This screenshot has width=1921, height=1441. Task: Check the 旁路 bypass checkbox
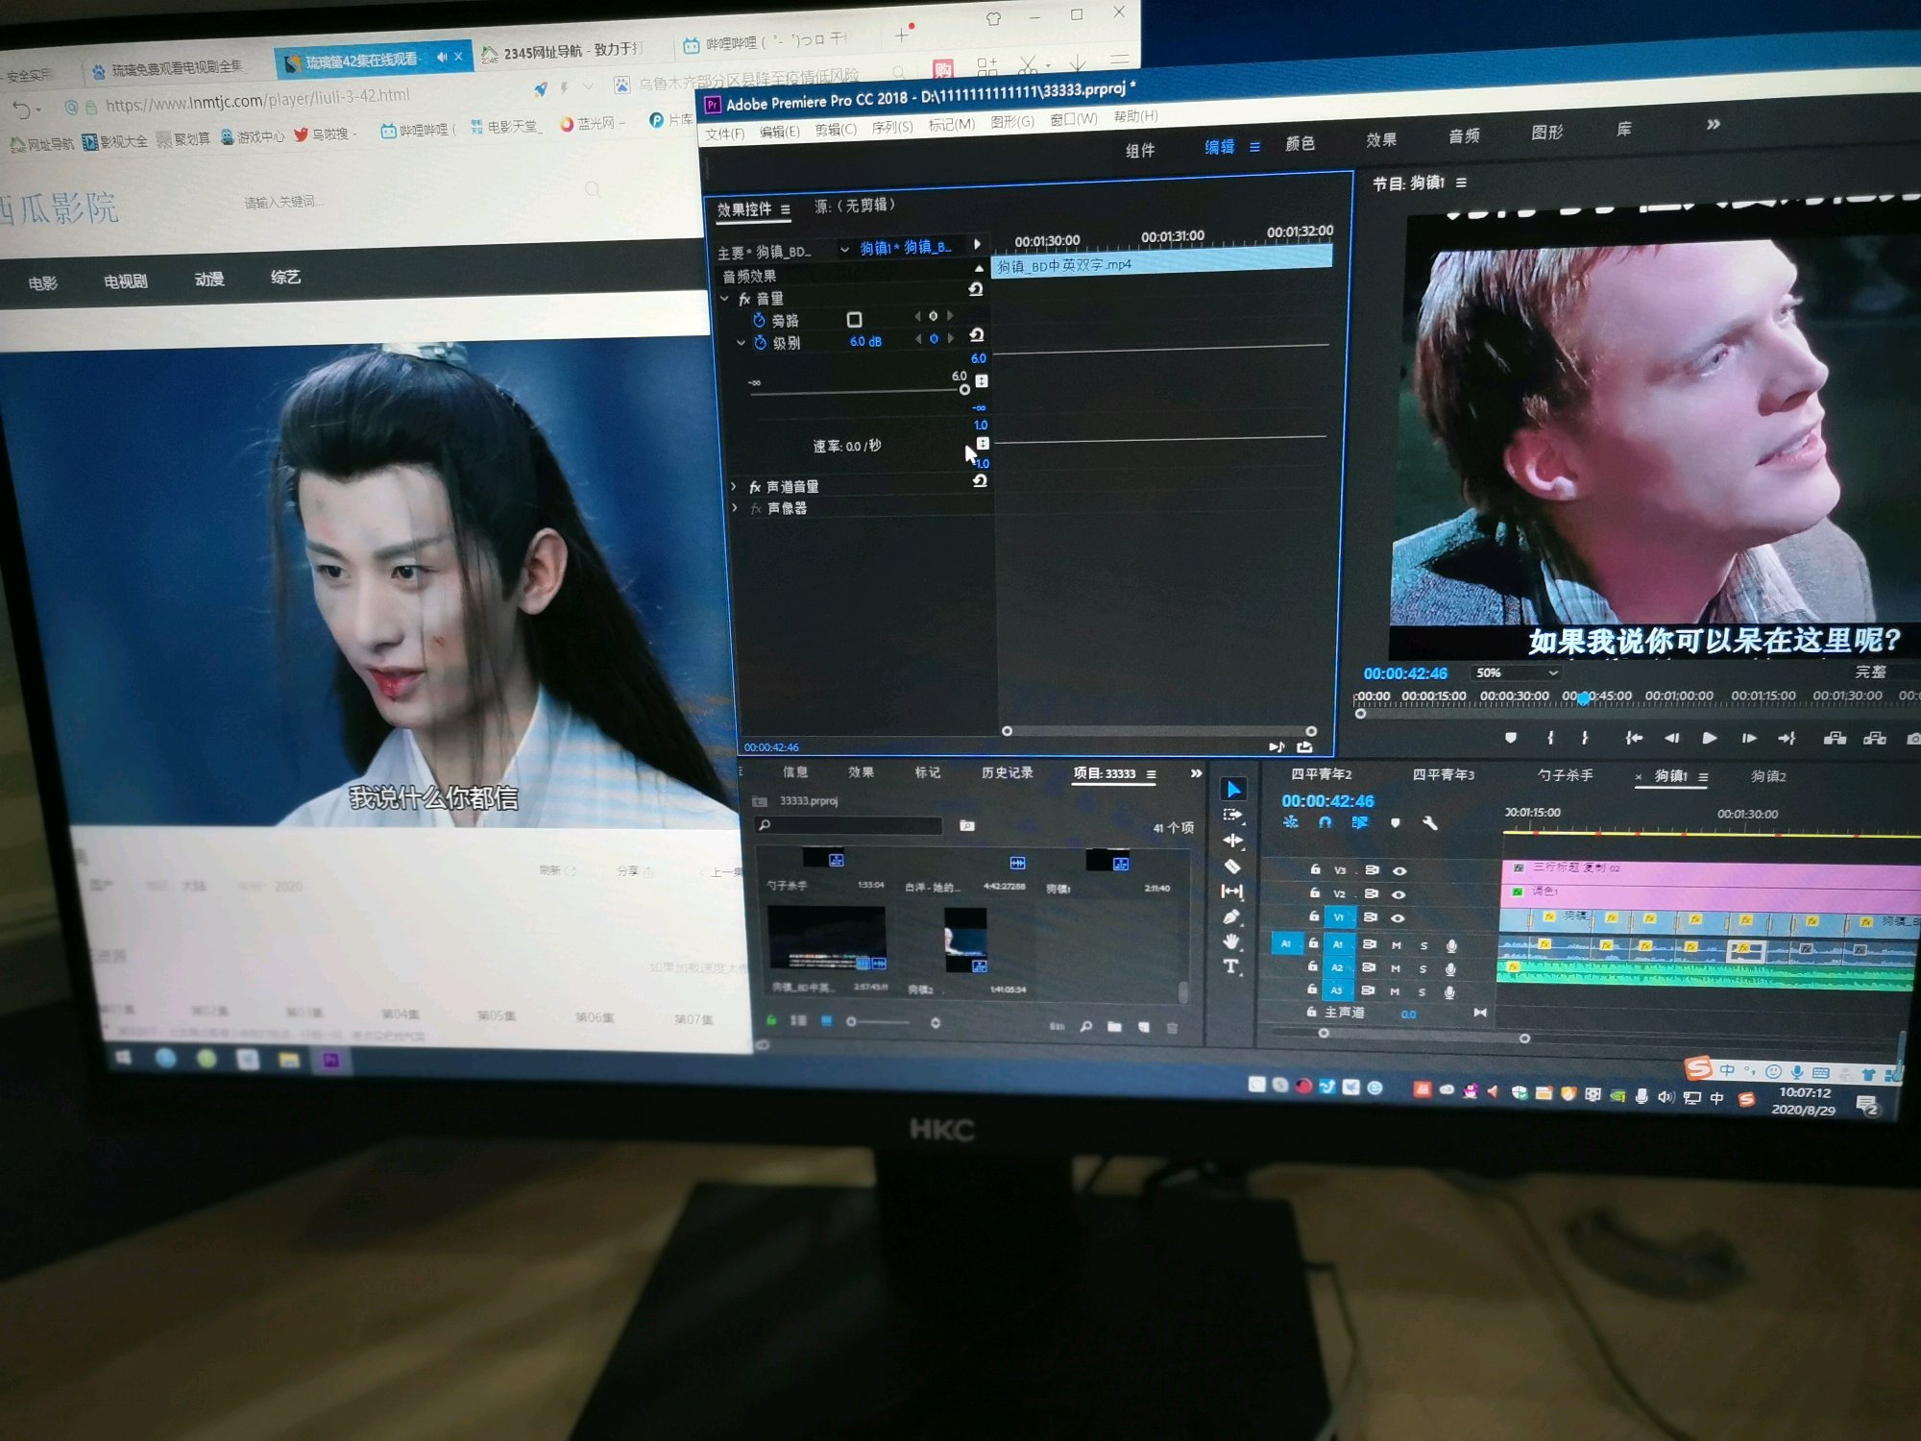coord(854,319)
